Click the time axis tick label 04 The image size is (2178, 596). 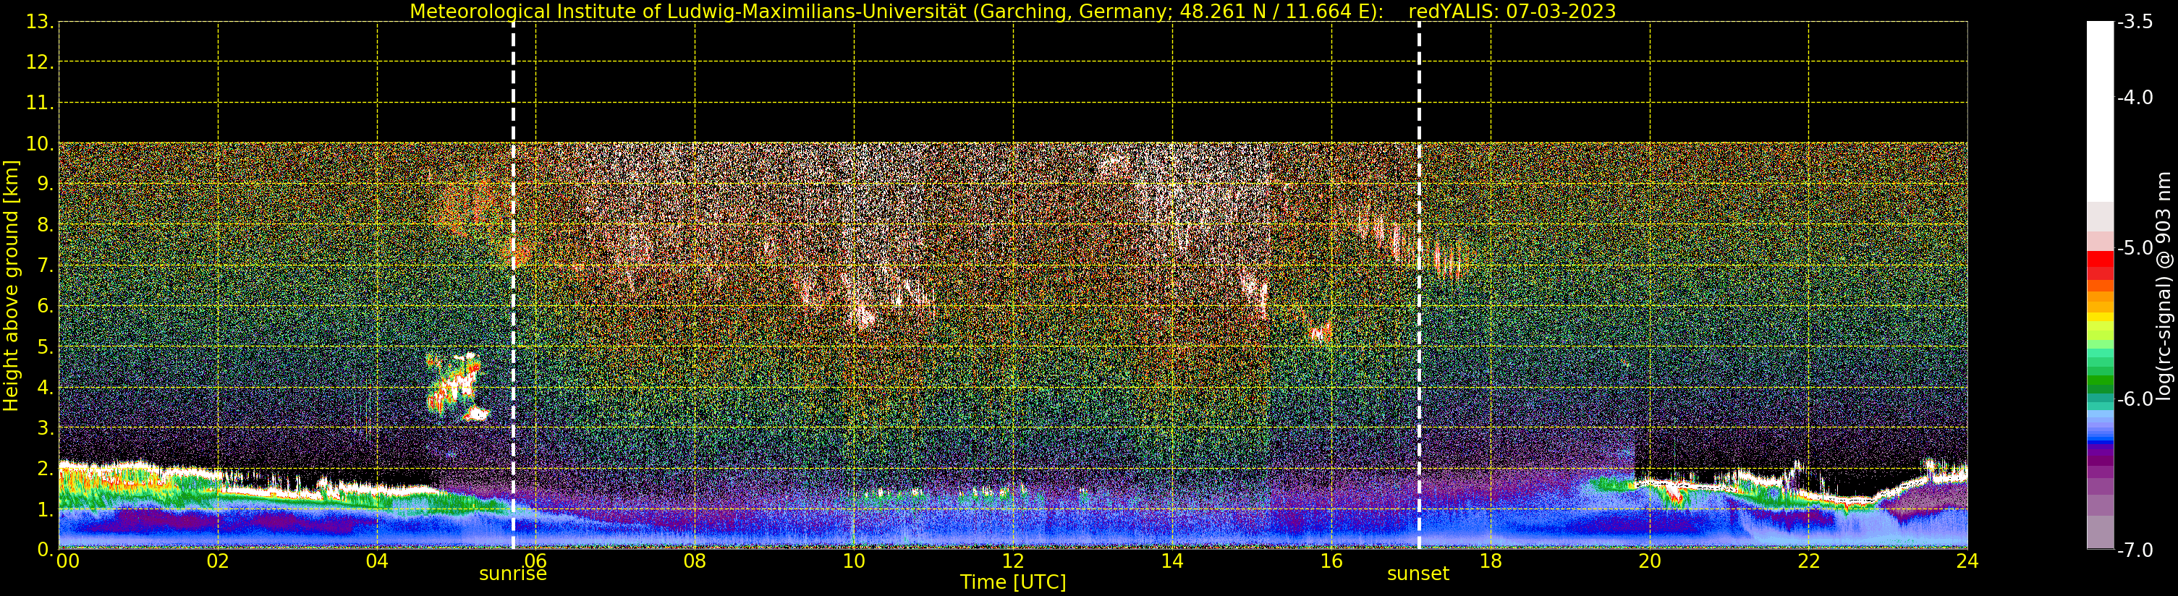pos(377,561)
